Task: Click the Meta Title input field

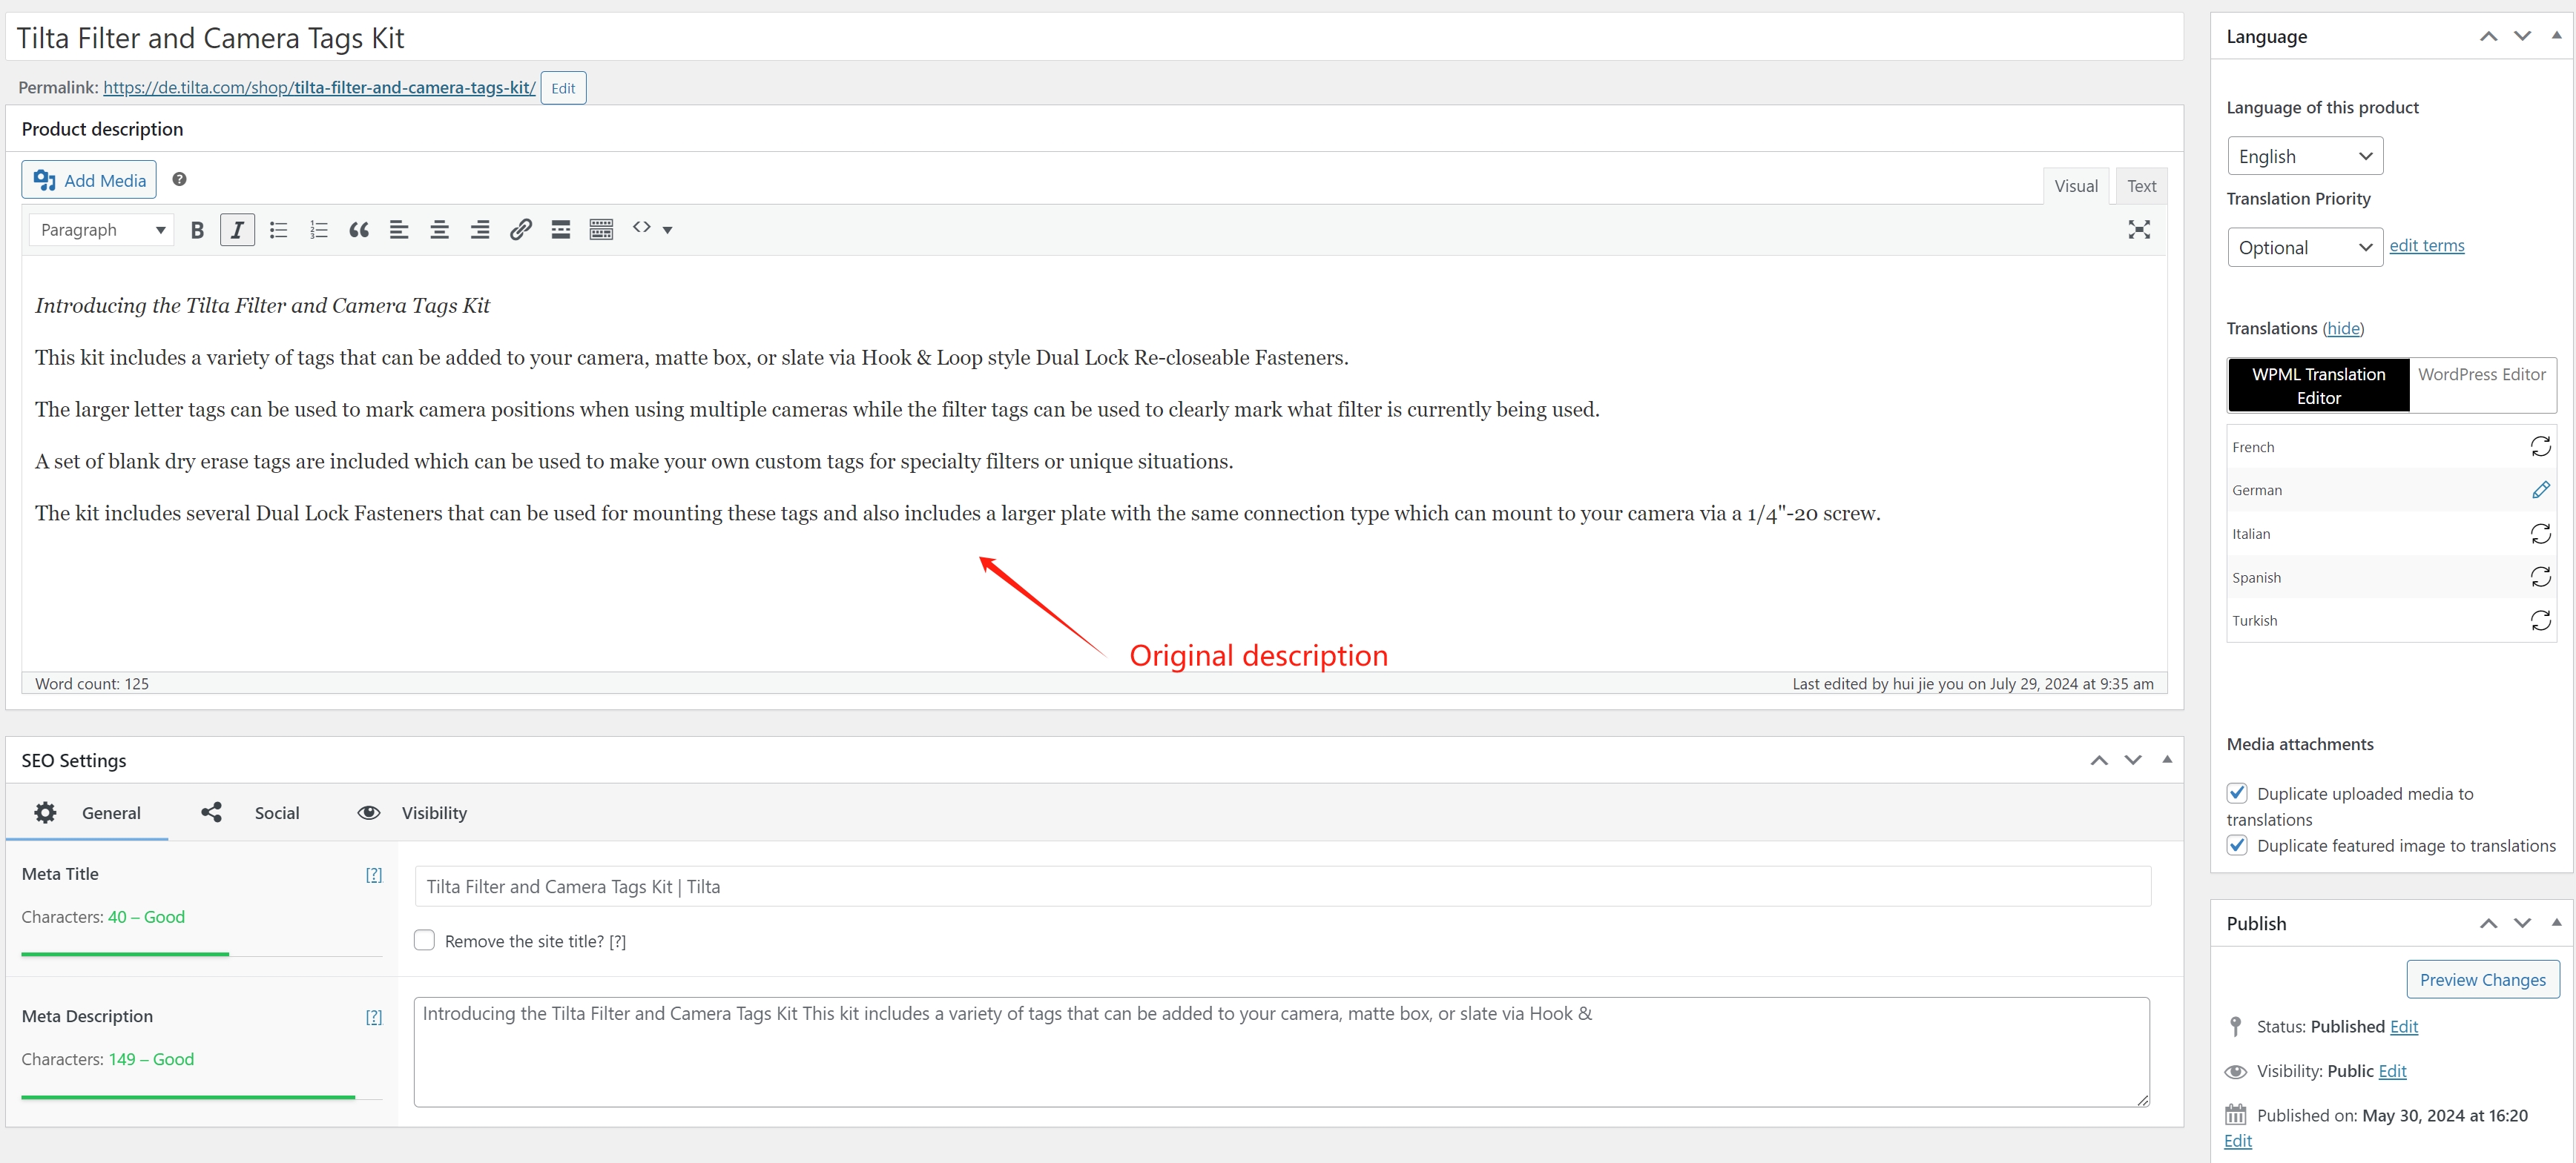Action: click(x=1282, y=887)
